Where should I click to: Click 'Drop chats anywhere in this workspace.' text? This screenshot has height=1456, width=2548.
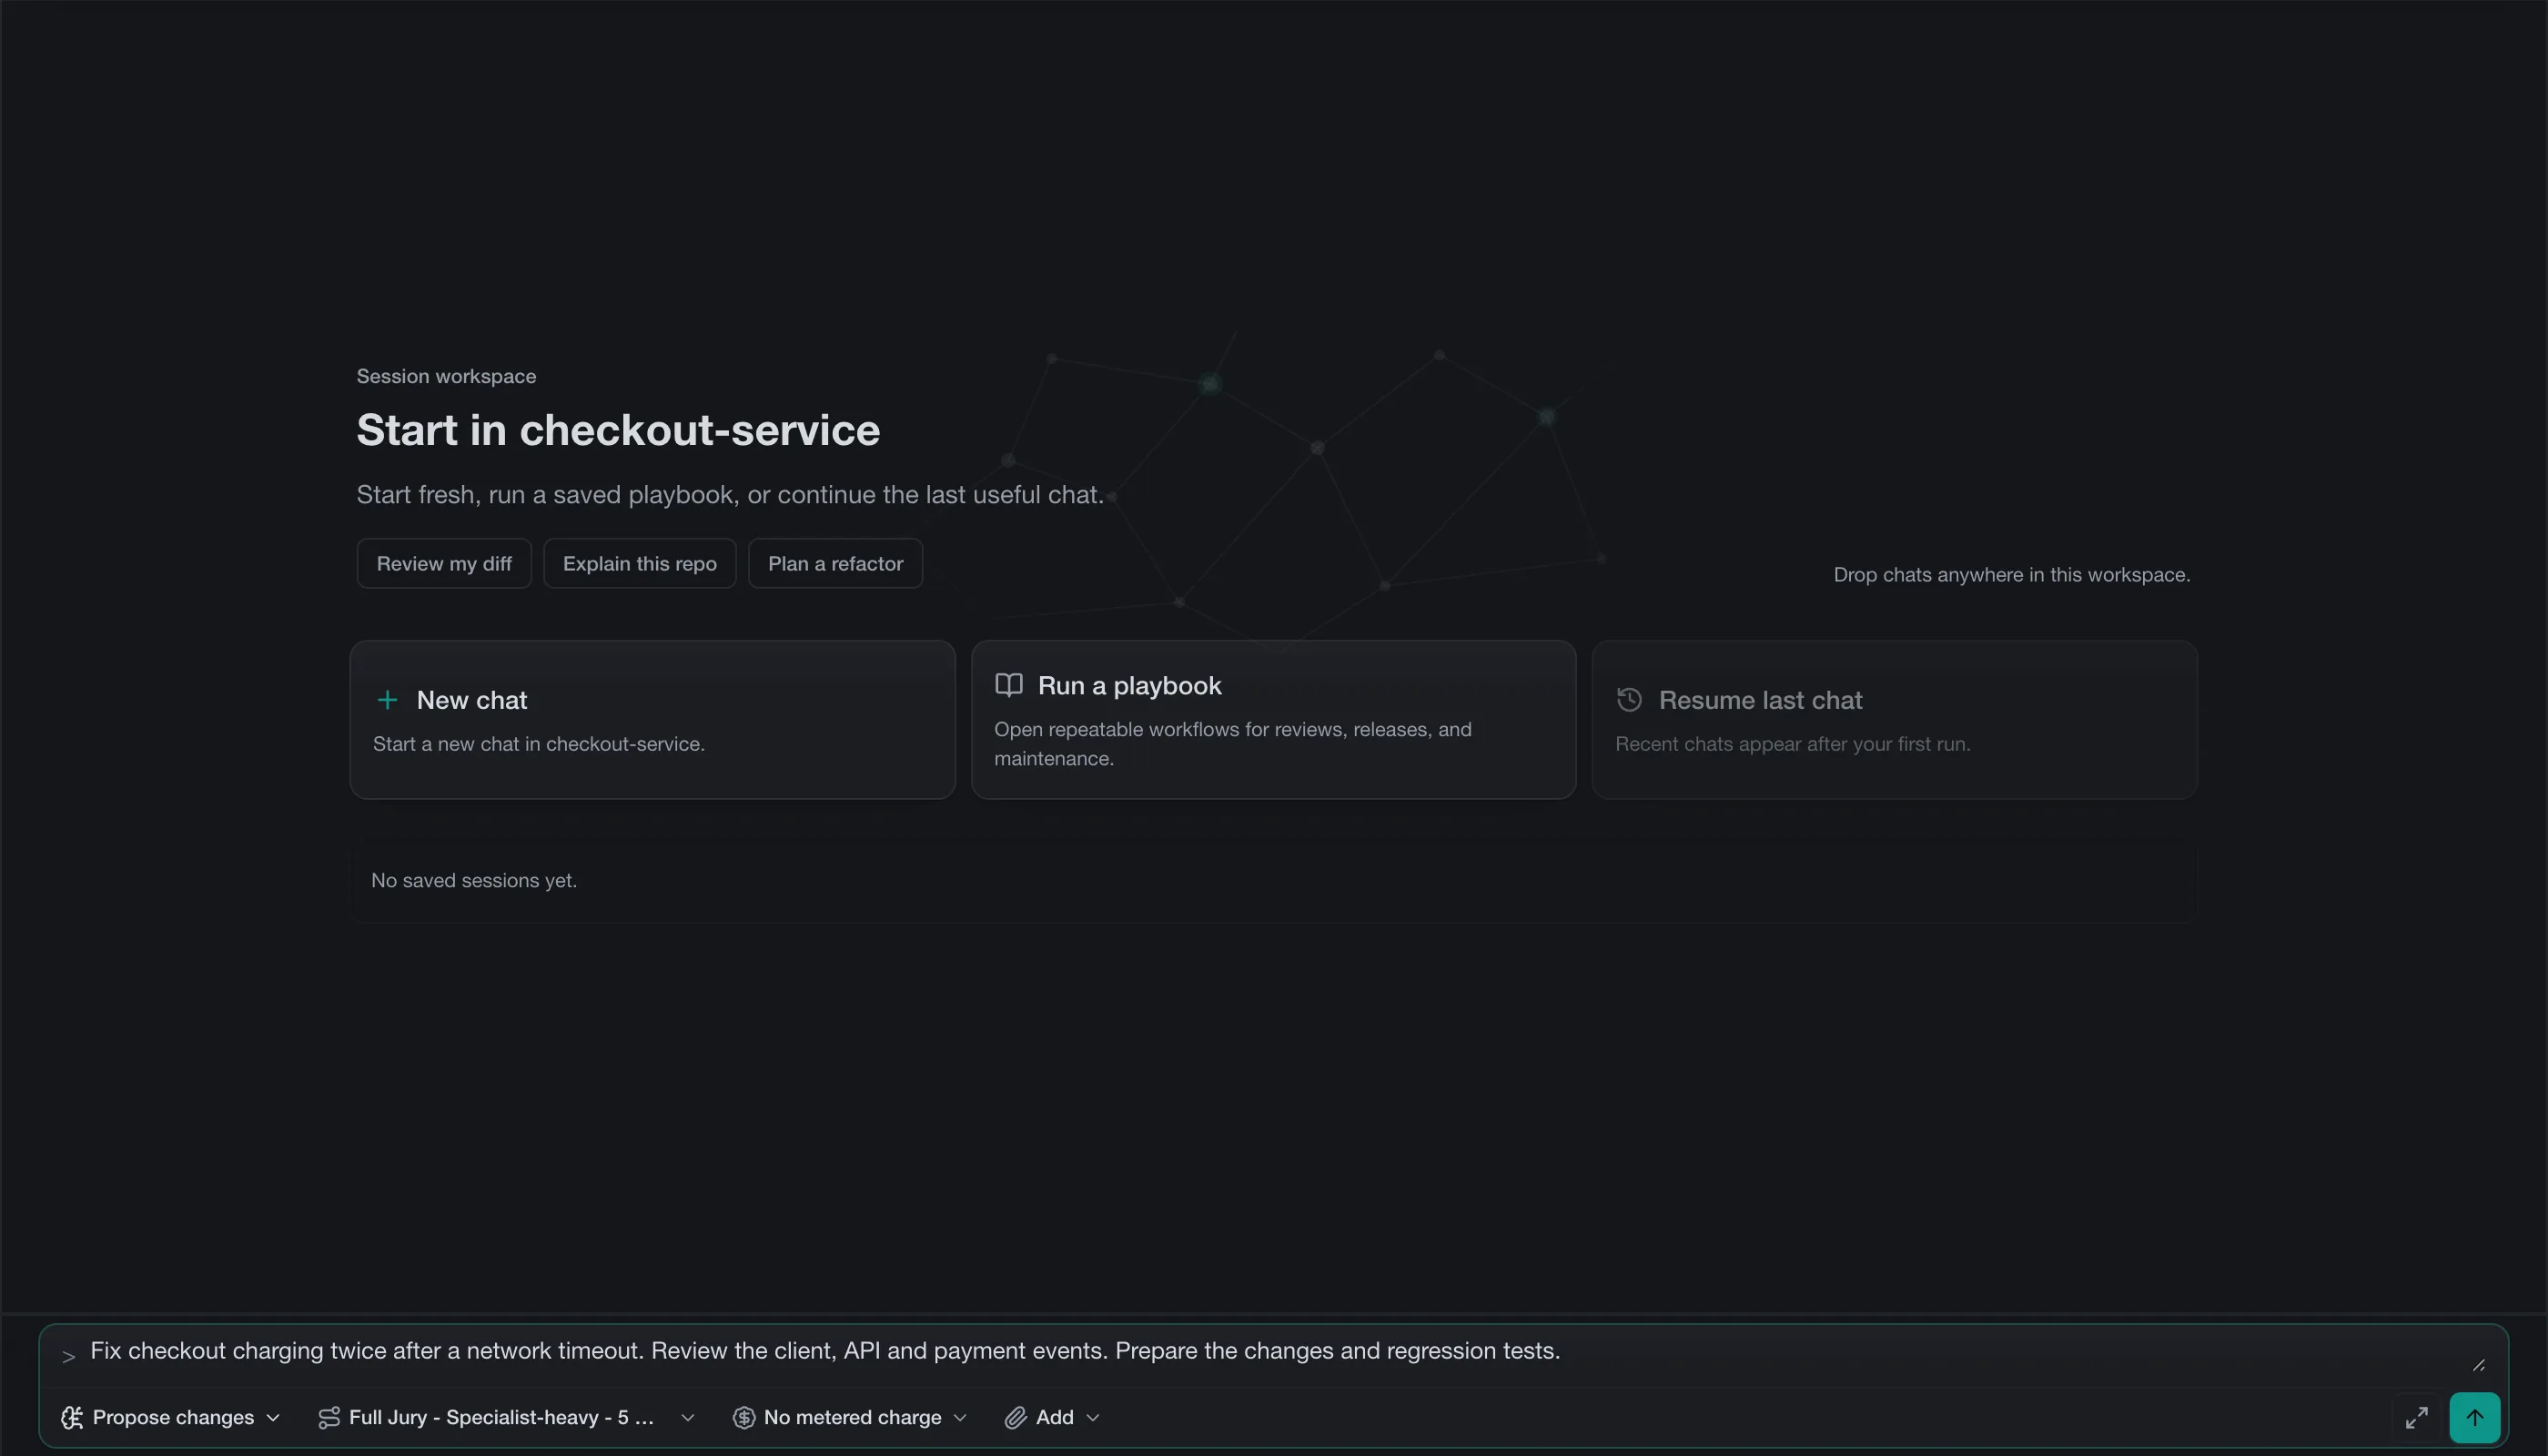(2012, 574)
